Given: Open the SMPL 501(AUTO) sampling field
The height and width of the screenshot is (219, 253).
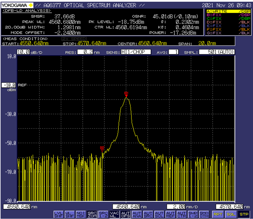Looking at the screenshot, I should coord(217,52).
